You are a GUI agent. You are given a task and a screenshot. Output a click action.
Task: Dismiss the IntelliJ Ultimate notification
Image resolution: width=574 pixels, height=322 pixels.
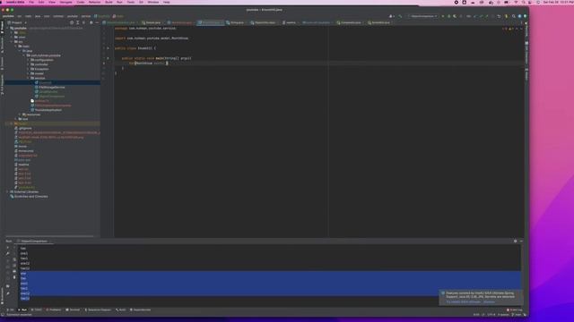click(x=489, y=302)
